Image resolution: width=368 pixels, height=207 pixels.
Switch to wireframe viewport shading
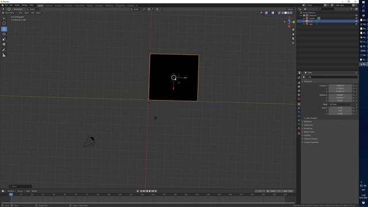click(283, 13)
